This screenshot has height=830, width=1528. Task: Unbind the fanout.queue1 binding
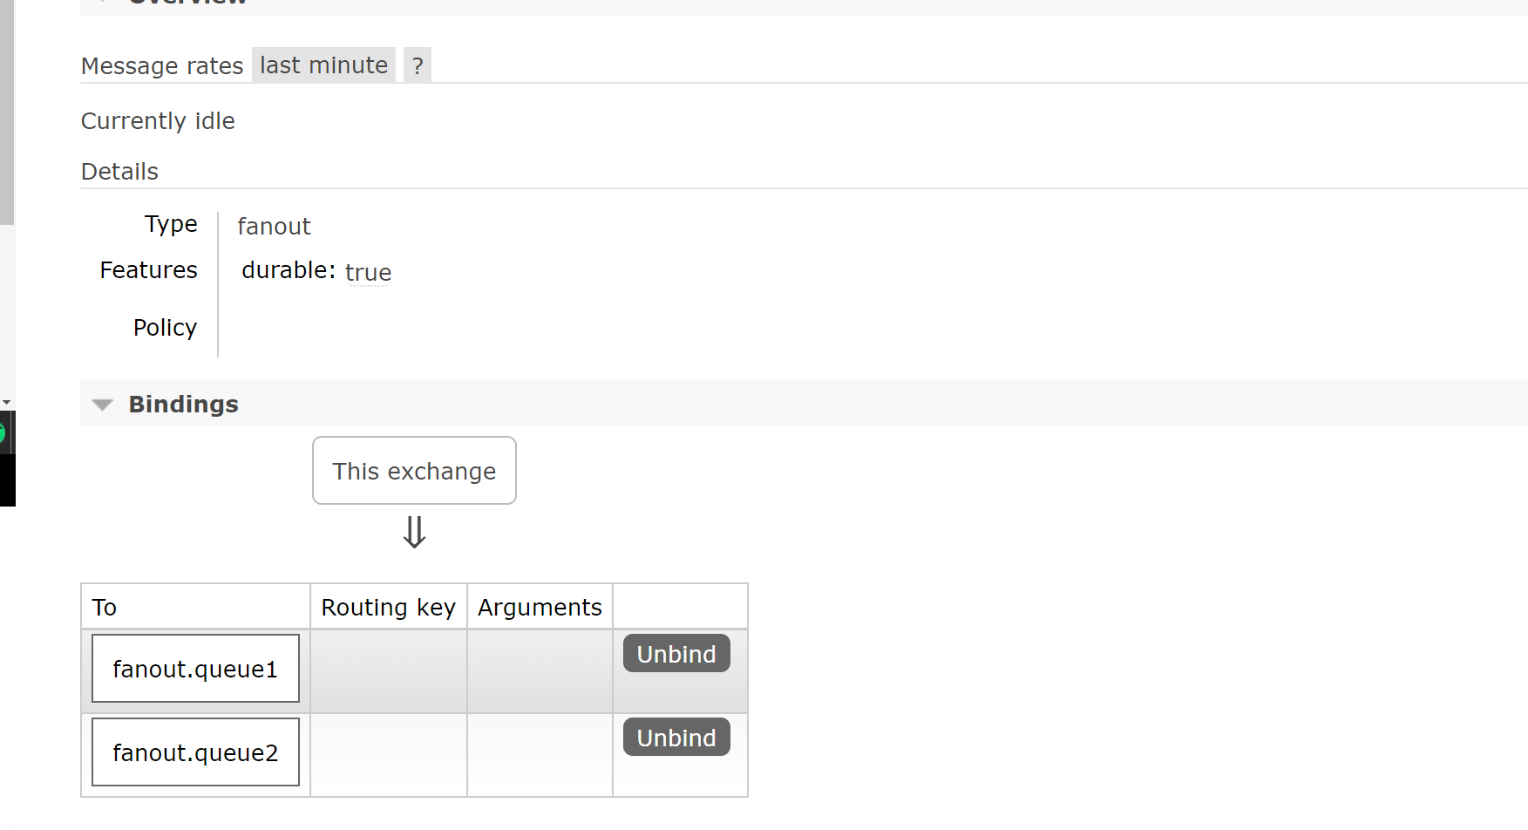point(676,654)
